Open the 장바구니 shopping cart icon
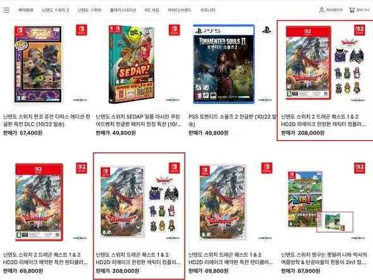 352,10
